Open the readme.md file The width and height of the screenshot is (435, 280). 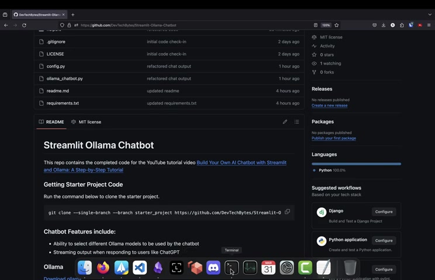pos(58,91)
